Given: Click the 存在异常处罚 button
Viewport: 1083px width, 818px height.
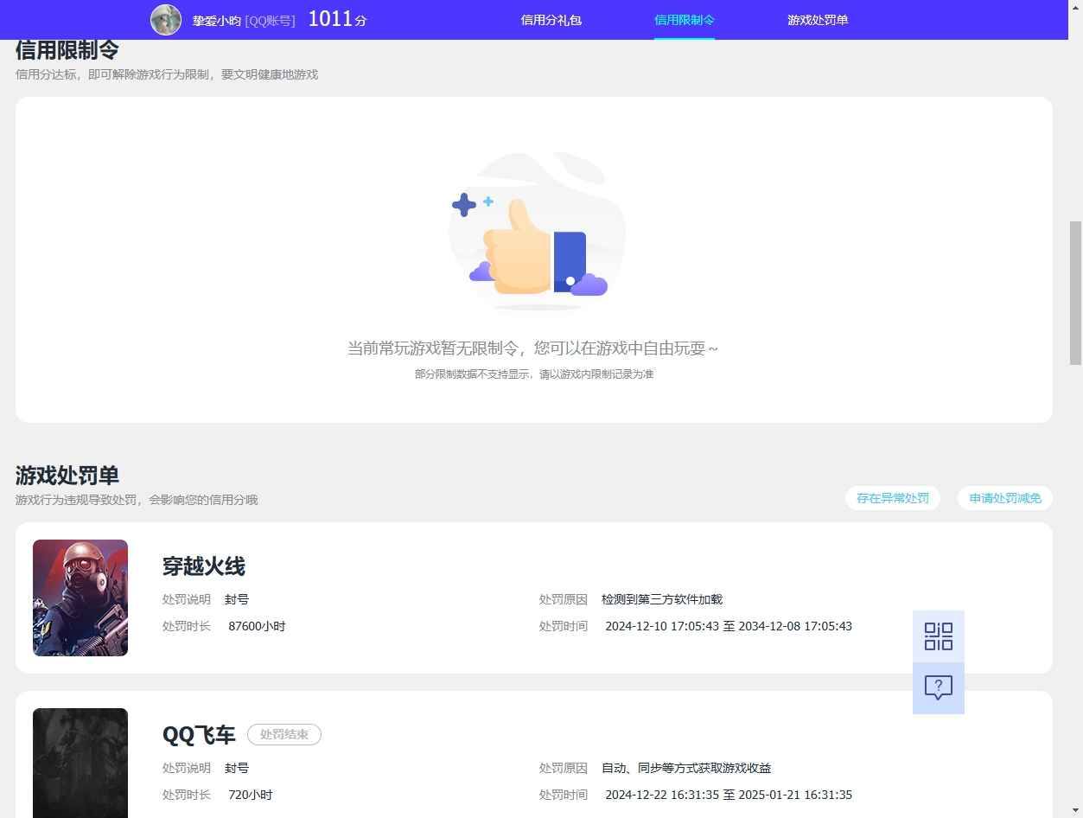Looking at the screenshot, I should click(892, 498).
